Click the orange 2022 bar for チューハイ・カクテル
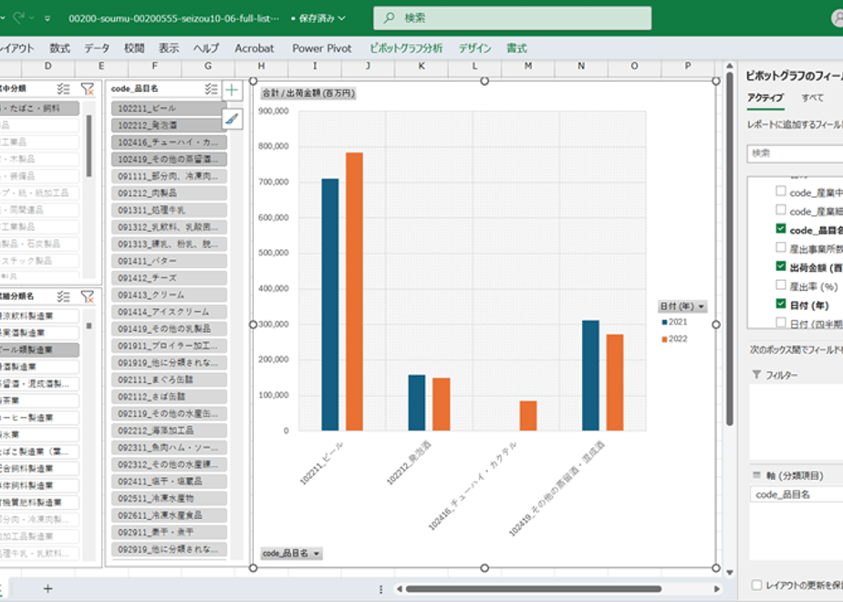 pyautogui.click(x=528, y=416)
